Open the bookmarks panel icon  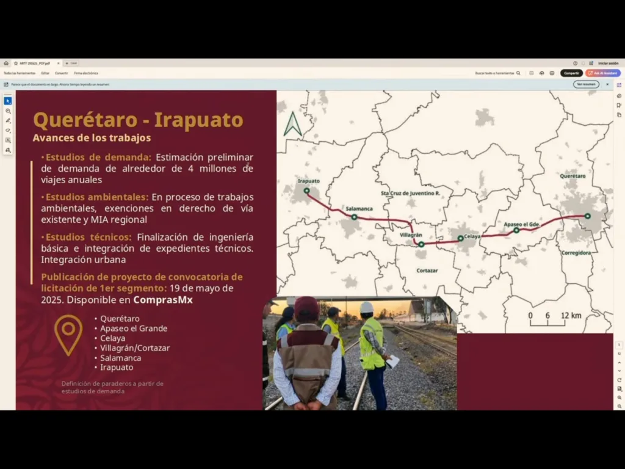(x=619, y=105)
